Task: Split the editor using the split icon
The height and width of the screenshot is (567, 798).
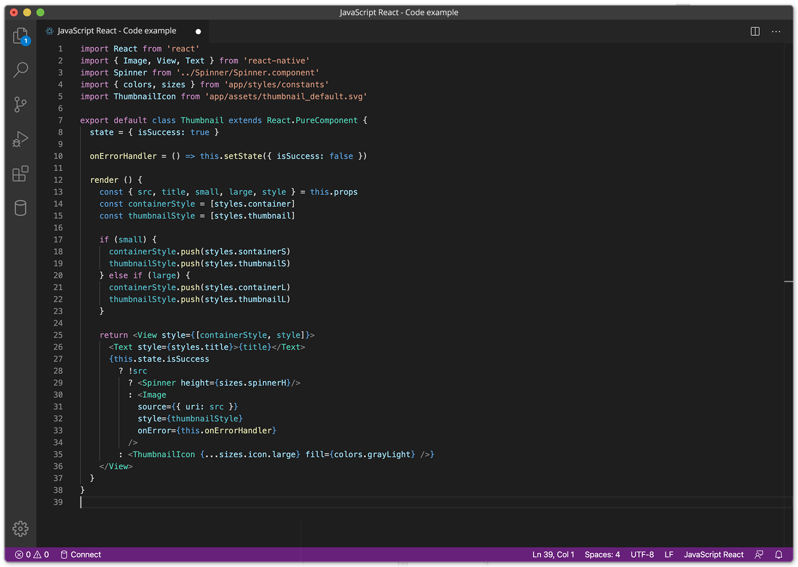Action: 755,31
